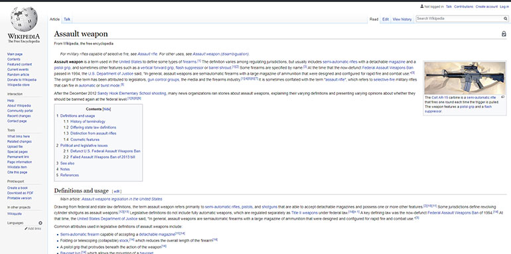Open the Help sidebar link
This screenshot has width=511, height=254.
[11, 101]
